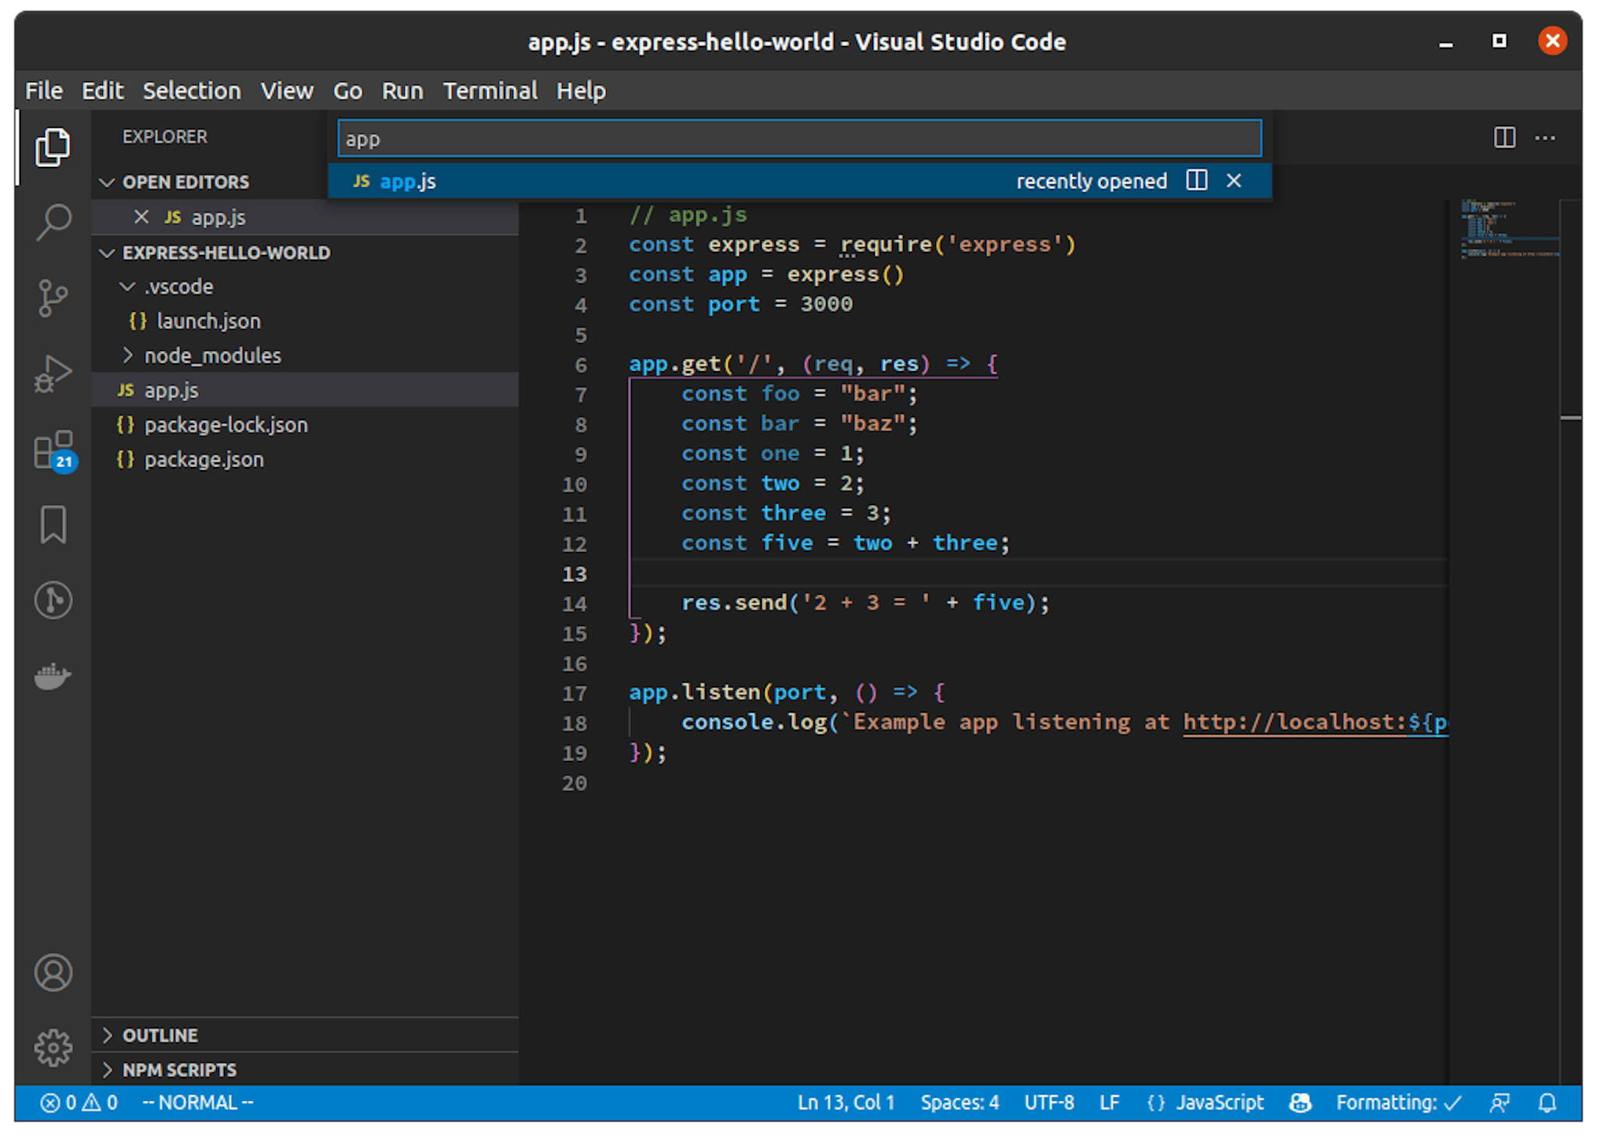1597x1136 pixels.
Task: Open the Run and Debug panel
Action: [53, 373]
